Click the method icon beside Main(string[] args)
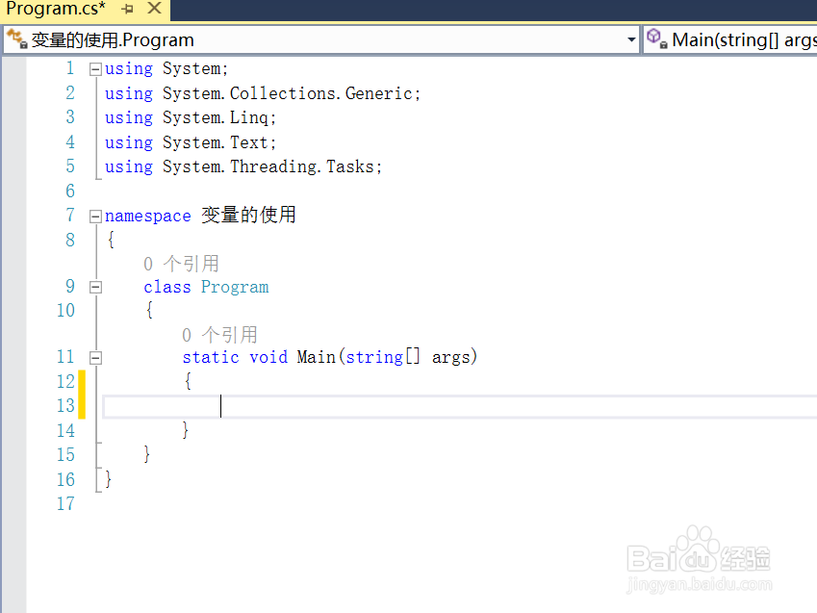Image resolution: width=817 pixels, height=613 pixels. pos(656,39)
